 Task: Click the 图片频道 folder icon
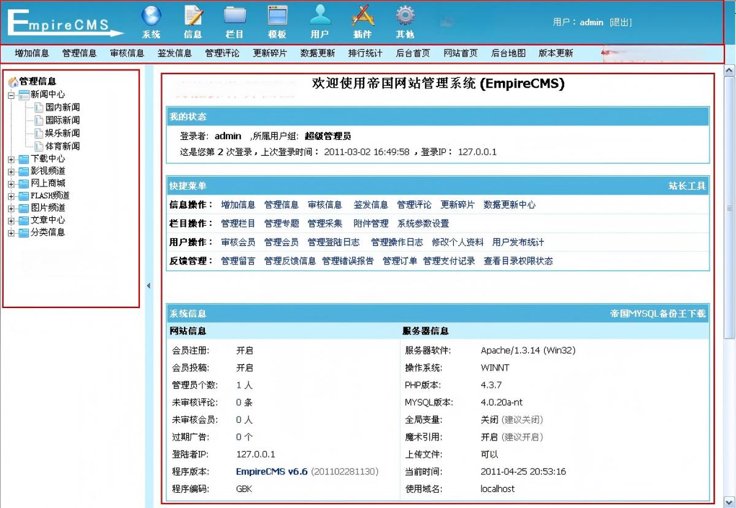(x=24, y=208)
